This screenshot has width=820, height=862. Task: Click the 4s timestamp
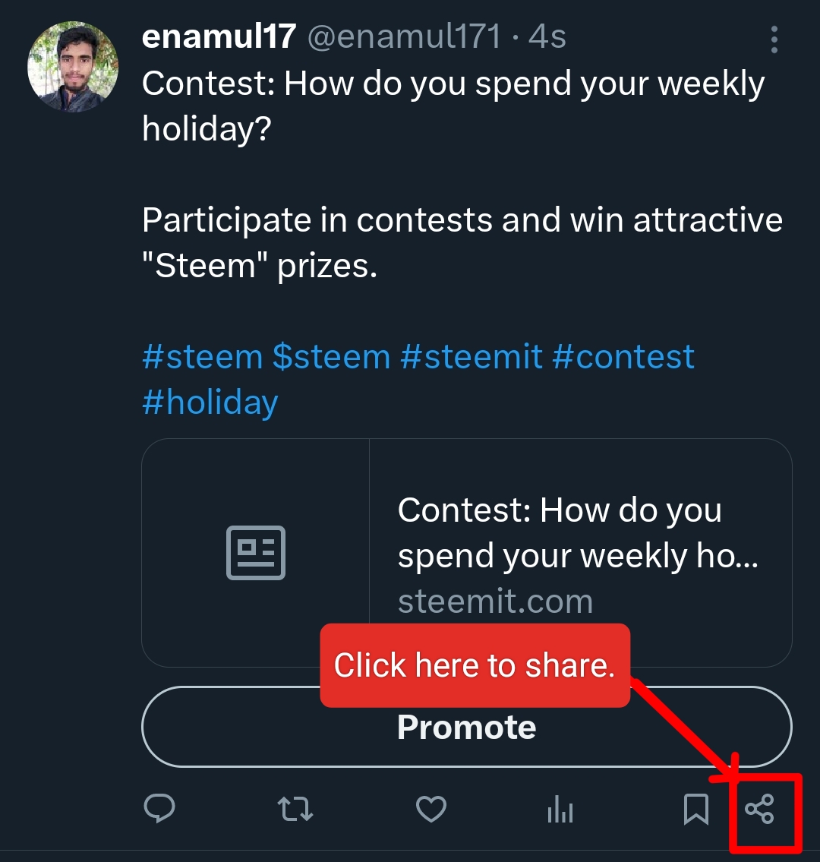[x=548, y=36]
